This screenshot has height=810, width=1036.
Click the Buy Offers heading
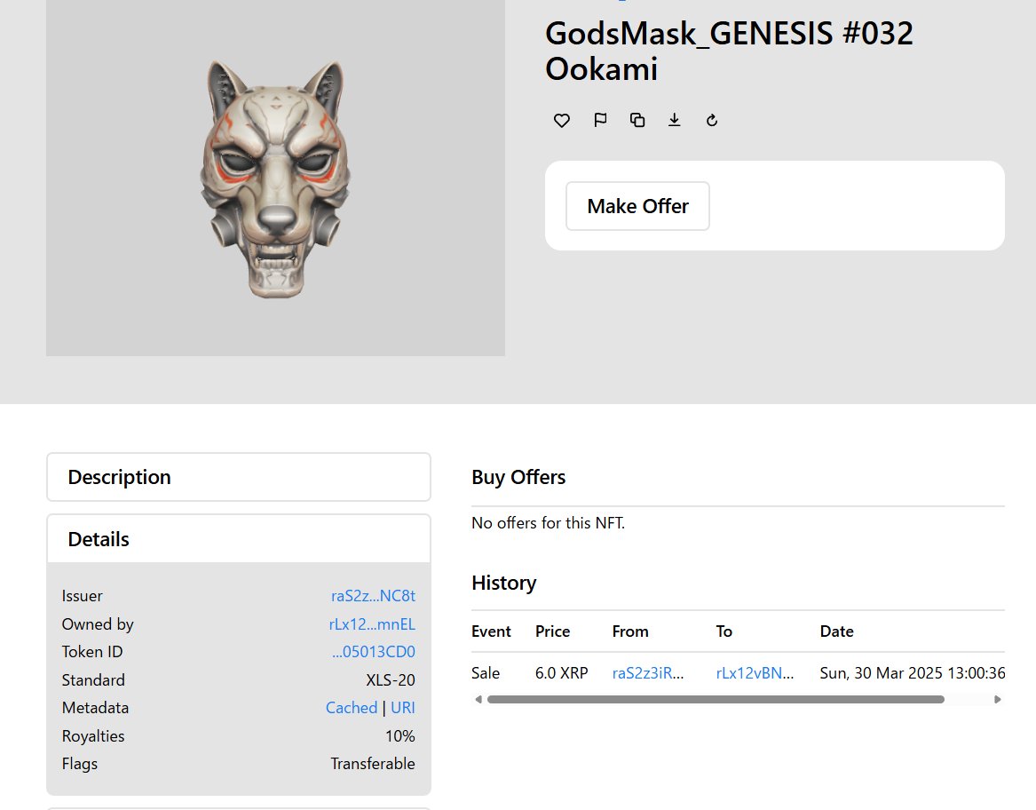[518, 478]
